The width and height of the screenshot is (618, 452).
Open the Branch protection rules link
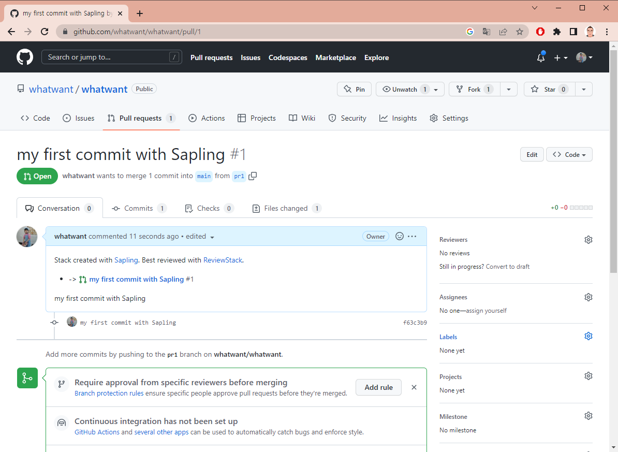point(109,393)
